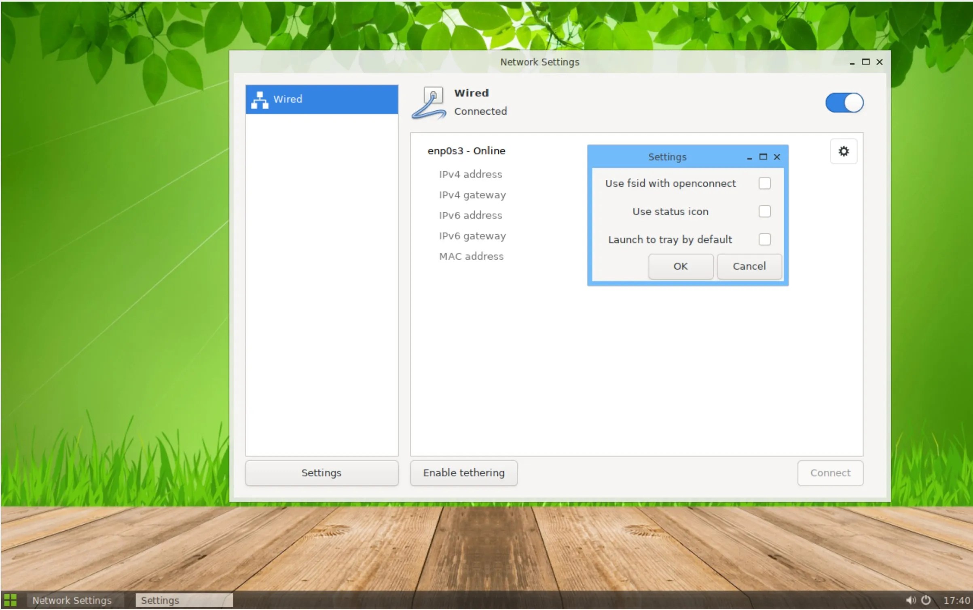
Task: Click the clock showing 17:40
Action: coord(956,600)
